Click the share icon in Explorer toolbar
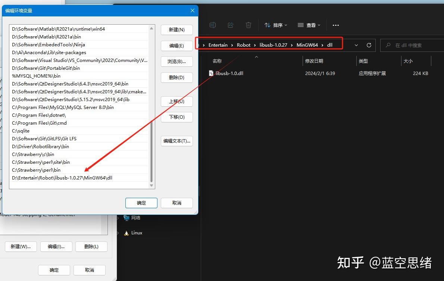This screenshot has height=281, width=444. (x=231, y=25)
